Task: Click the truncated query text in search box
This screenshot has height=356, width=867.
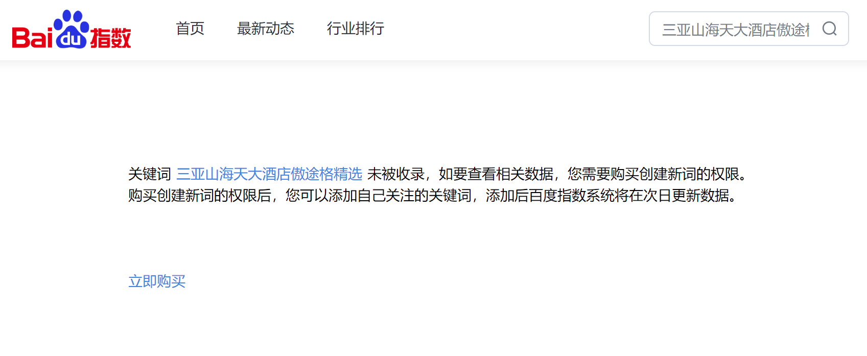Action: click(736, 30)
